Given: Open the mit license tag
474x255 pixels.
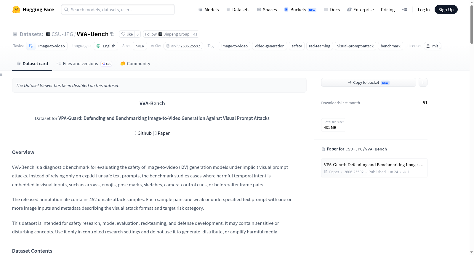Looking at the screenshot, I should pos(432,46).
